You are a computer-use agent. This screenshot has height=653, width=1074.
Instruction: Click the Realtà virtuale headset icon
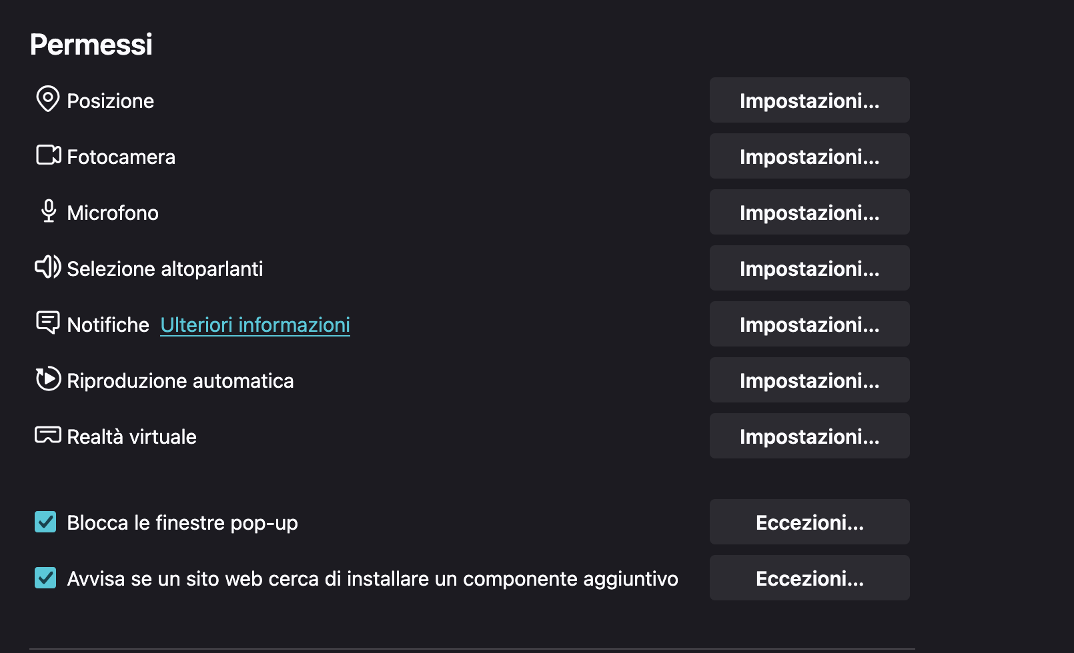point(47,435)
